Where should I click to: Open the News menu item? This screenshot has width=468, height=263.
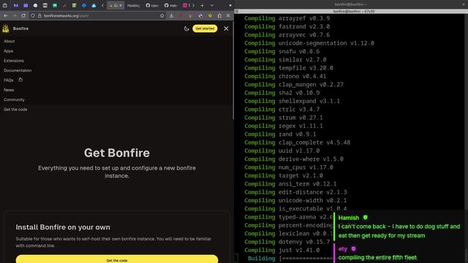(x=9, y=90)
